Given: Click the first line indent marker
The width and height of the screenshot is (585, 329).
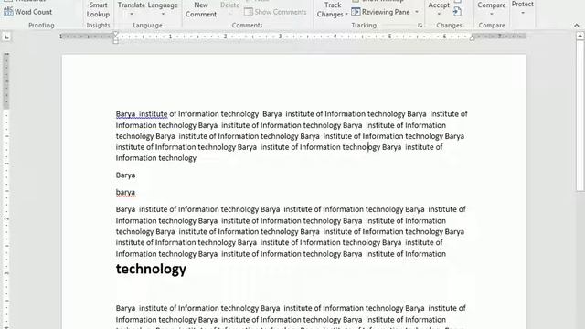Looking at the screenshot, I should (x=116, y=34).
